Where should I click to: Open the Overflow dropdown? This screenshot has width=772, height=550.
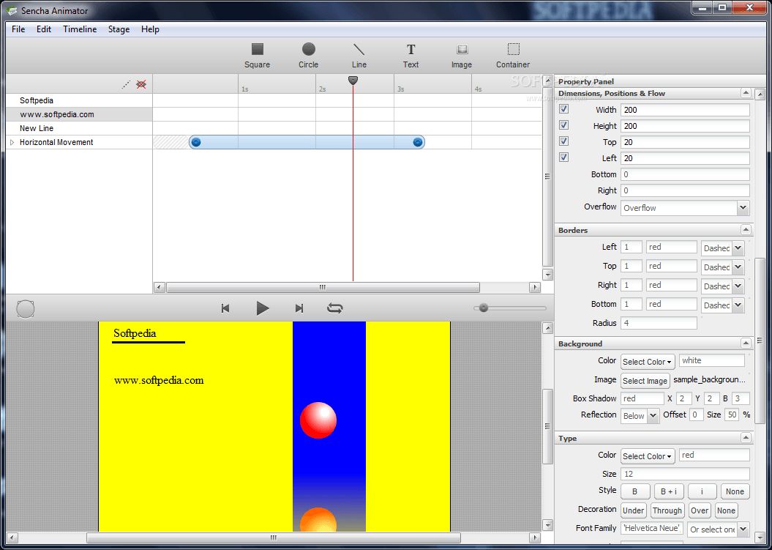coord(744,207)
